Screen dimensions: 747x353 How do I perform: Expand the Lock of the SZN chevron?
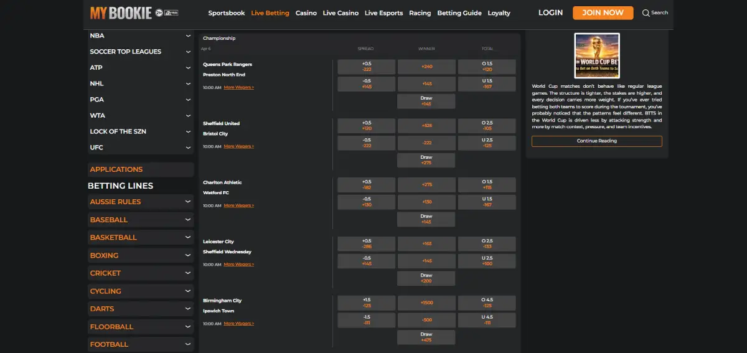[x=188, y=131]
